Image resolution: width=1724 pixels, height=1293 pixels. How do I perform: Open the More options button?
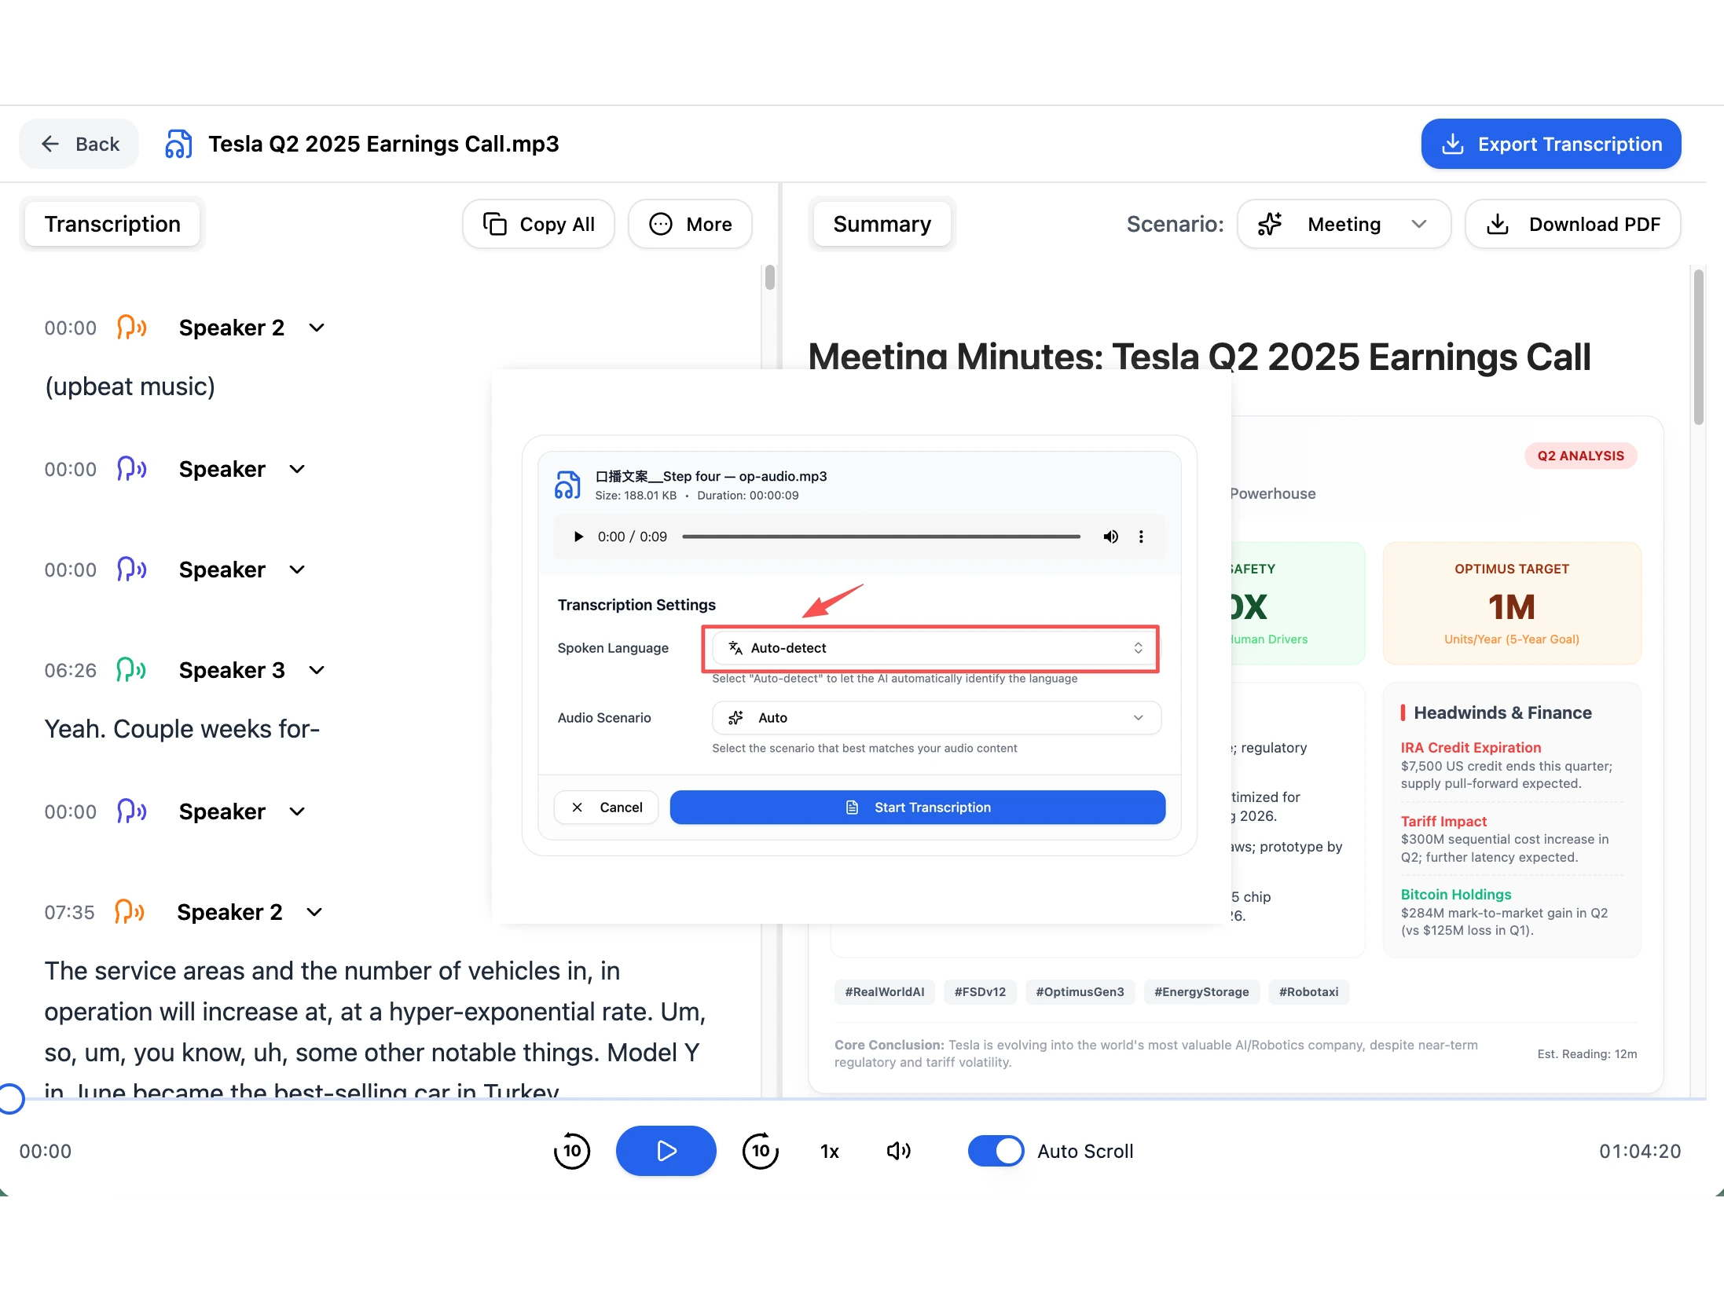690,225
